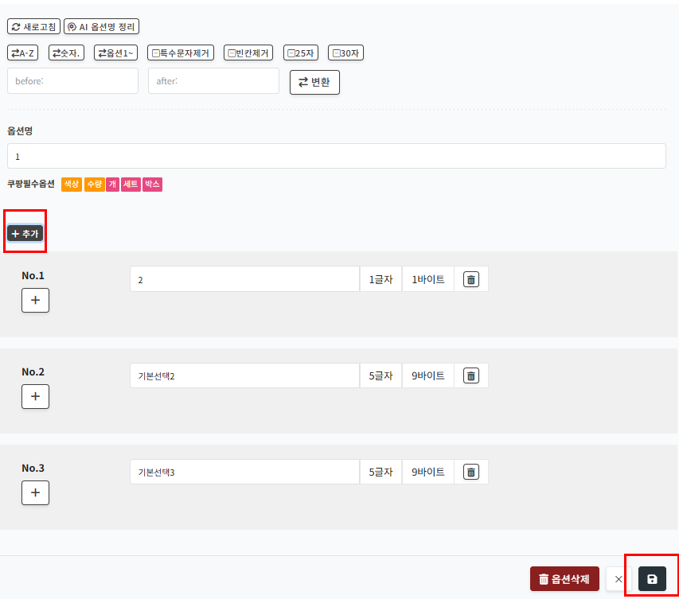This screenshot has height=599, width=679.
Task: Click the plus button under No.1
Action: tap(36, 300)
